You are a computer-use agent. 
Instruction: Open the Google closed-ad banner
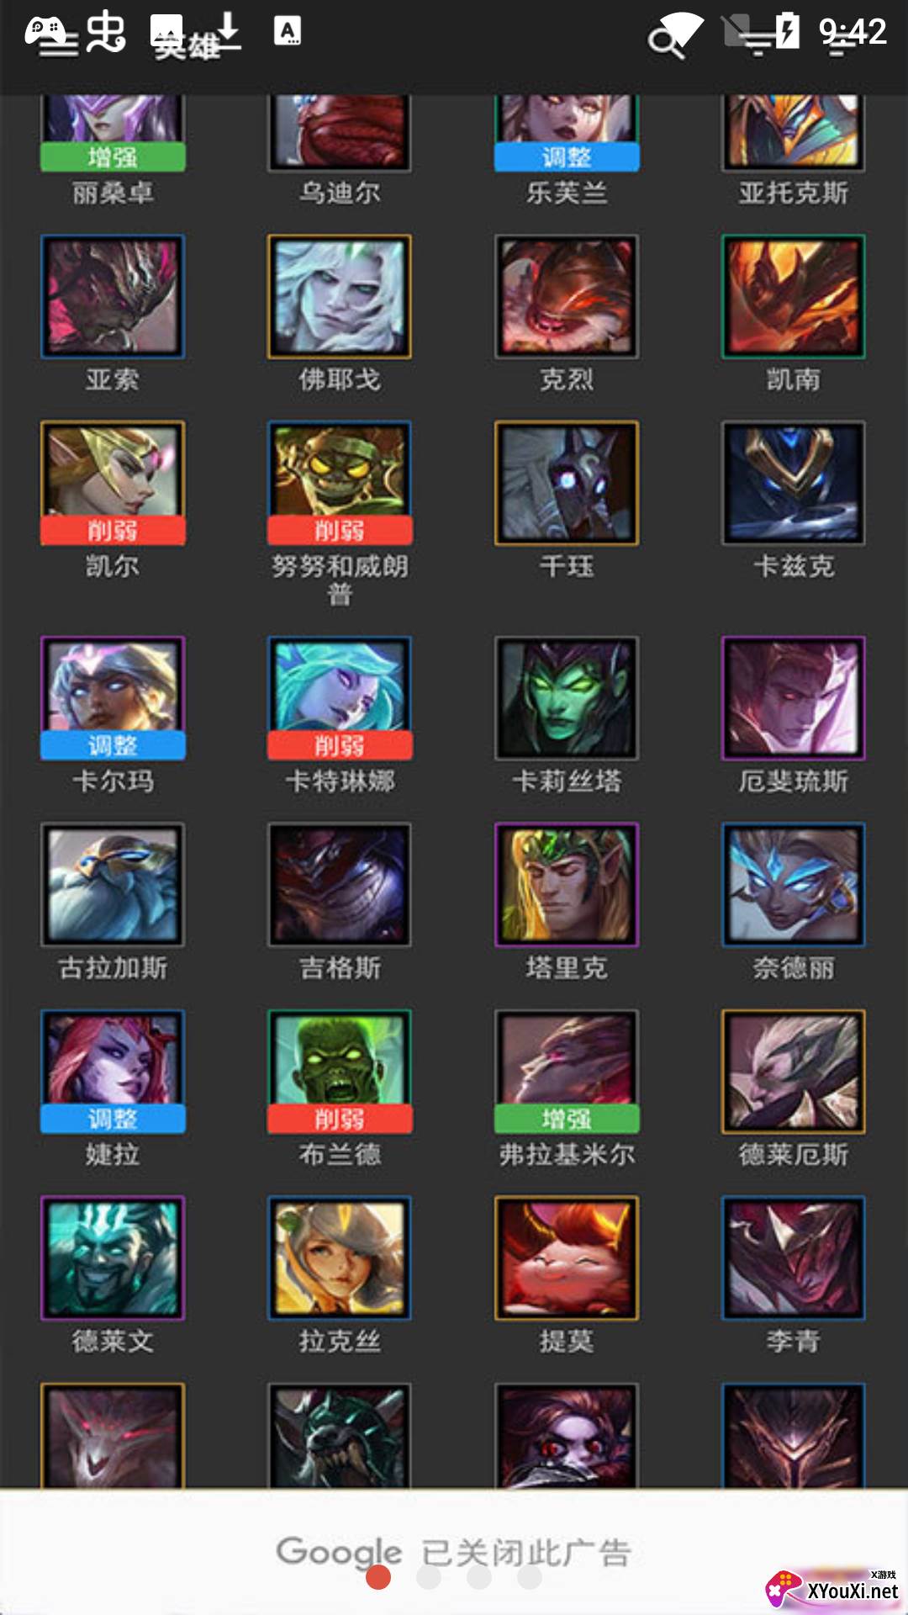(454, 1552)
